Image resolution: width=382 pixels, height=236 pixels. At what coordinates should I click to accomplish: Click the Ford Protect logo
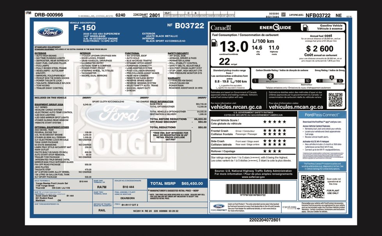point(219,207)
